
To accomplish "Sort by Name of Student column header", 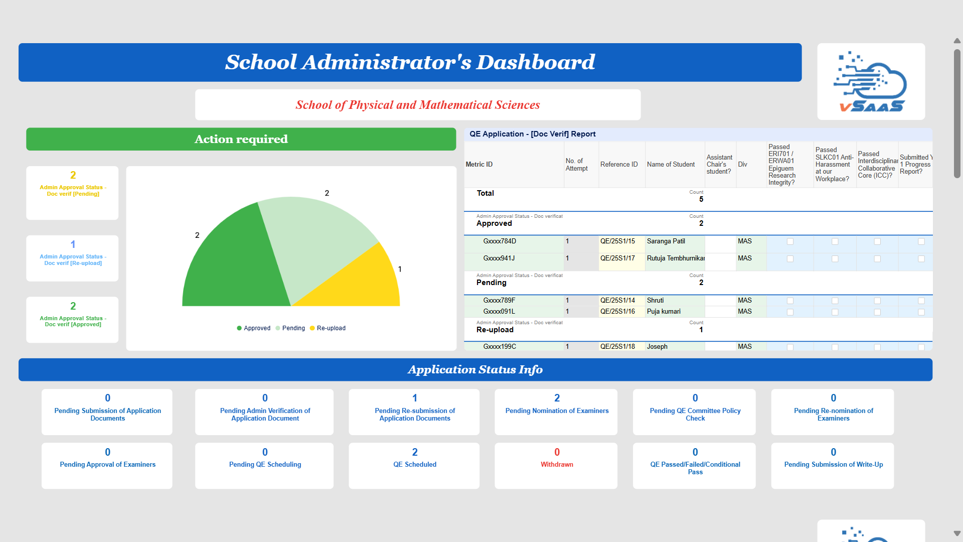I will pyautogui.click(x=671, y=165).
